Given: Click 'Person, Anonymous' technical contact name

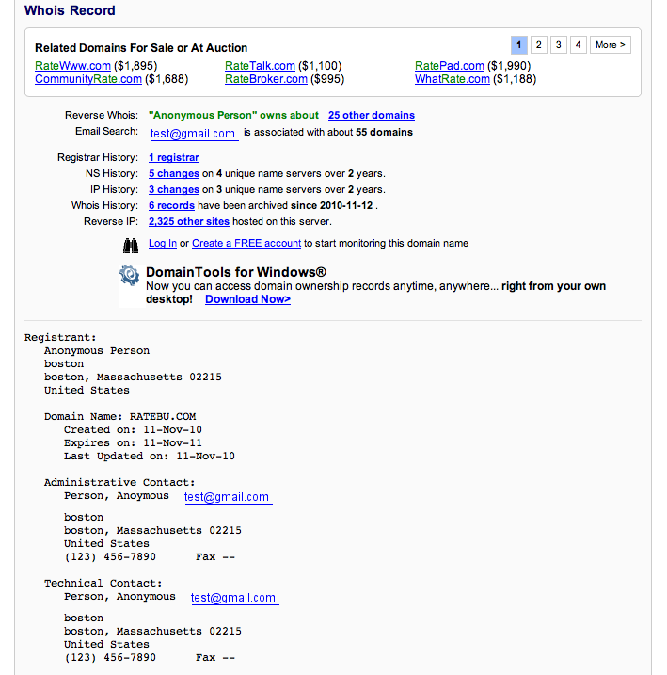Looking at the screenshot, I should coord(119,597).
